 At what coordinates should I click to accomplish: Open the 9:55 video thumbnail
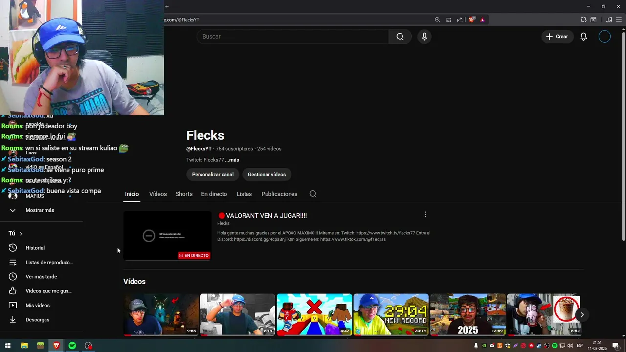pos(161,315)
